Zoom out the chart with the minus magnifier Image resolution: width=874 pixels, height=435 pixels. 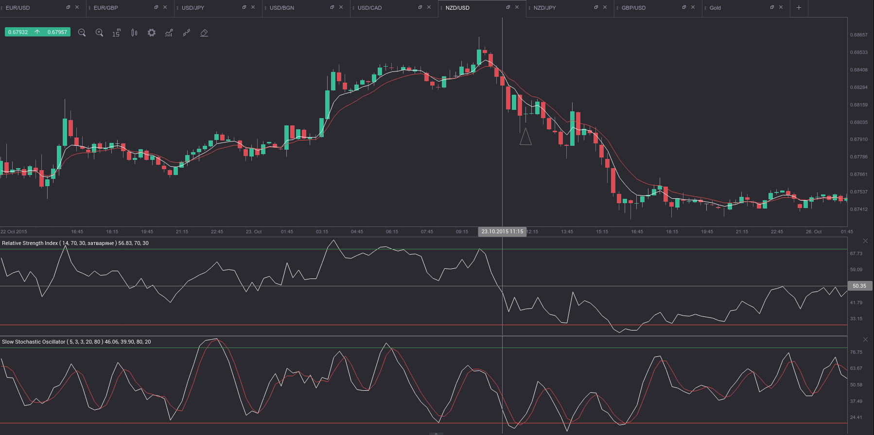coord(82,33)
